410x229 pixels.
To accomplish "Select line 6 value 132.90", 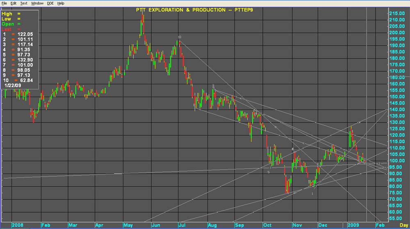I will click(x=25, y=60).
